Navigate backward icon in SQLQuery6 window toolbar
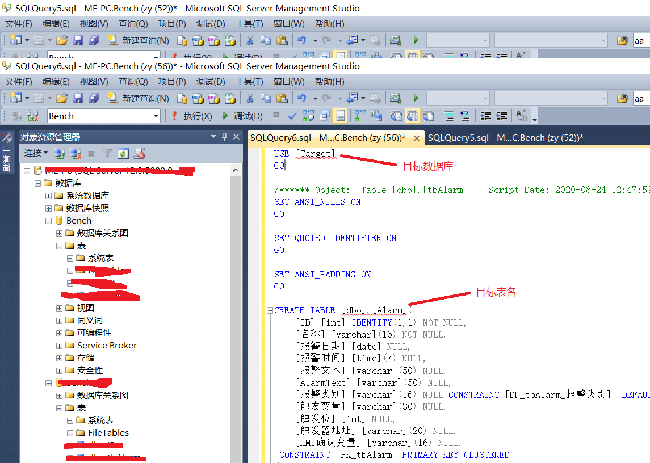This screenshot has height=463, width=650. [353, 98]
